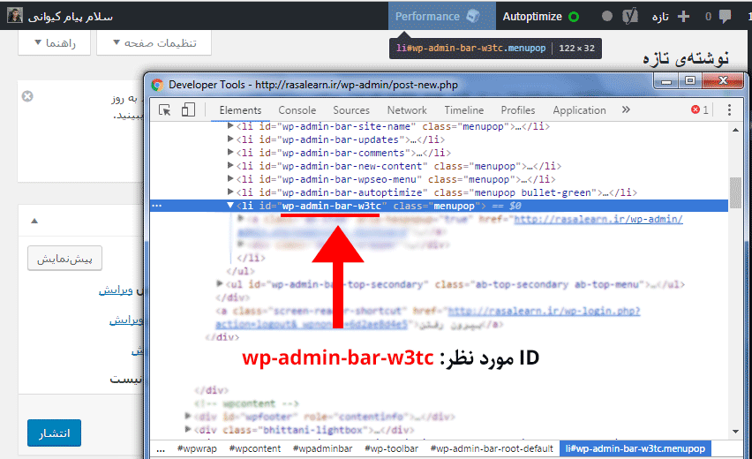Click the پیش‌نمایش preview button
The height and width of the screenshot is (459, 752).
pyautogui.click(x=64, y=259)
